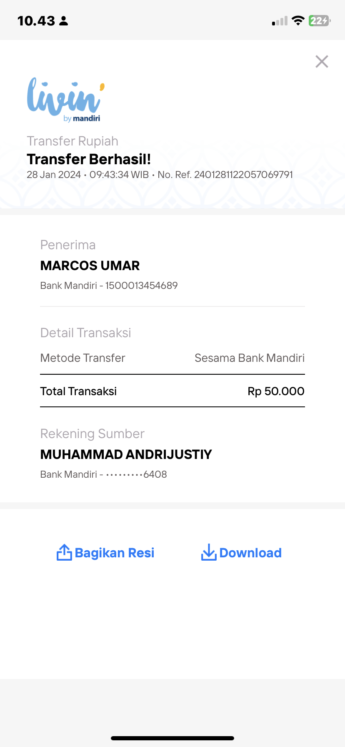Tap the Wi-Fi status icon
The image size is (345, 747).
coord(298,20)
